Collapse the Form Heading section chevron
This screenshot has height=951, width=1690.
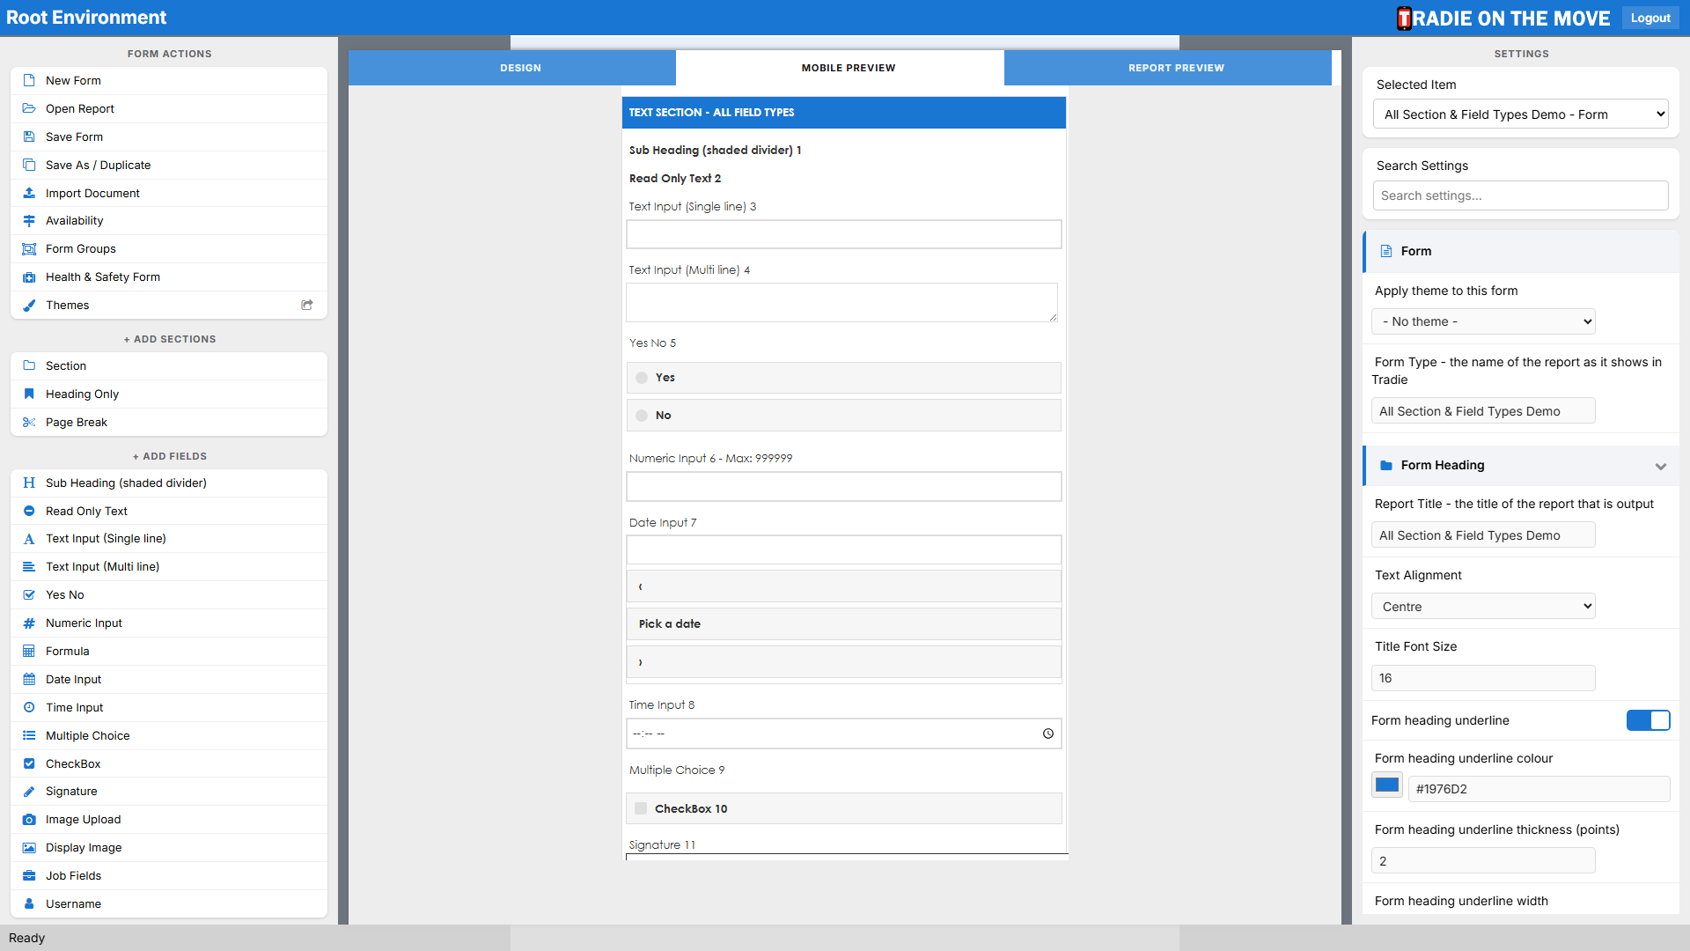point(1660,467)
